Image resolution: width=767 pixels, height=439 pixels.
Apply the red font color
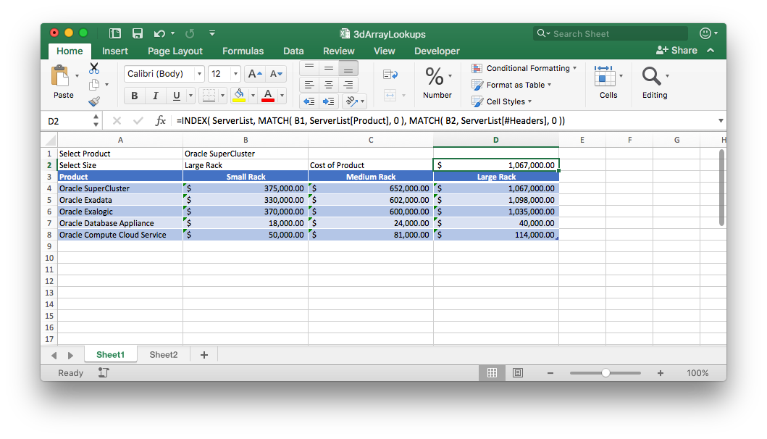pyautogui.click(x=268, y=96)
